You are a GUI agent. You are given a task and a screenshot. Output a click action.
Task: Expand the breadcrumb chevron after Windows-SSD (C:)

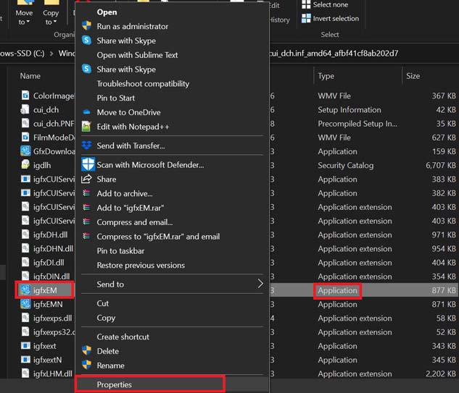click(51, 54)
